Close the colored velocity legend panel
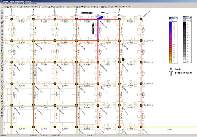 176,18
